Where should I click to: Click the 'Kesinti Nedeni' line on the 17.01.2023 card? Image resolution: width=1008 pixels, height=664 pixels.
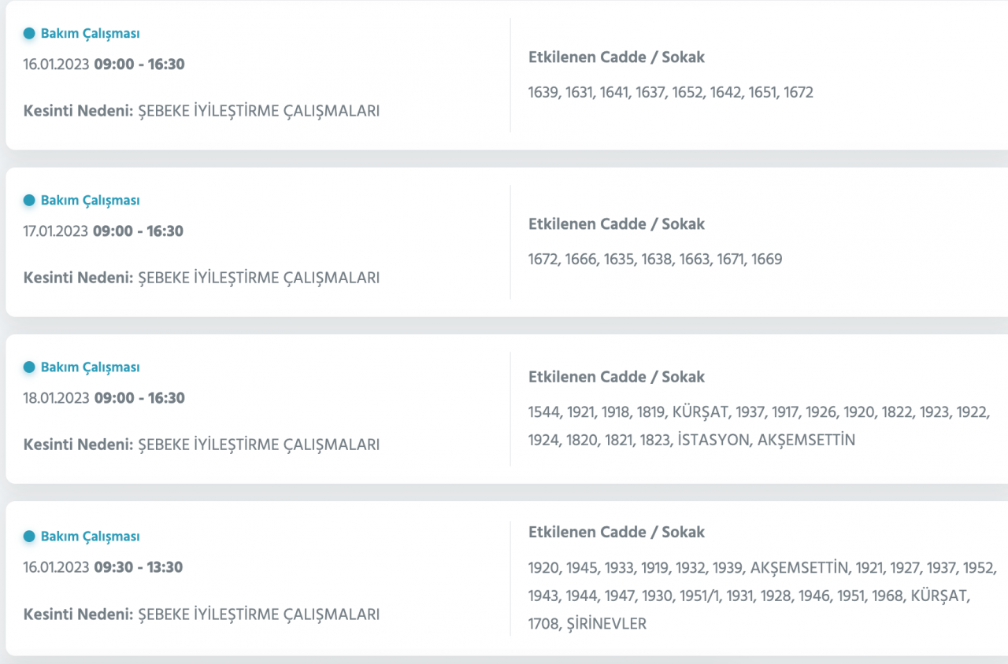click(x=202, y=278)
